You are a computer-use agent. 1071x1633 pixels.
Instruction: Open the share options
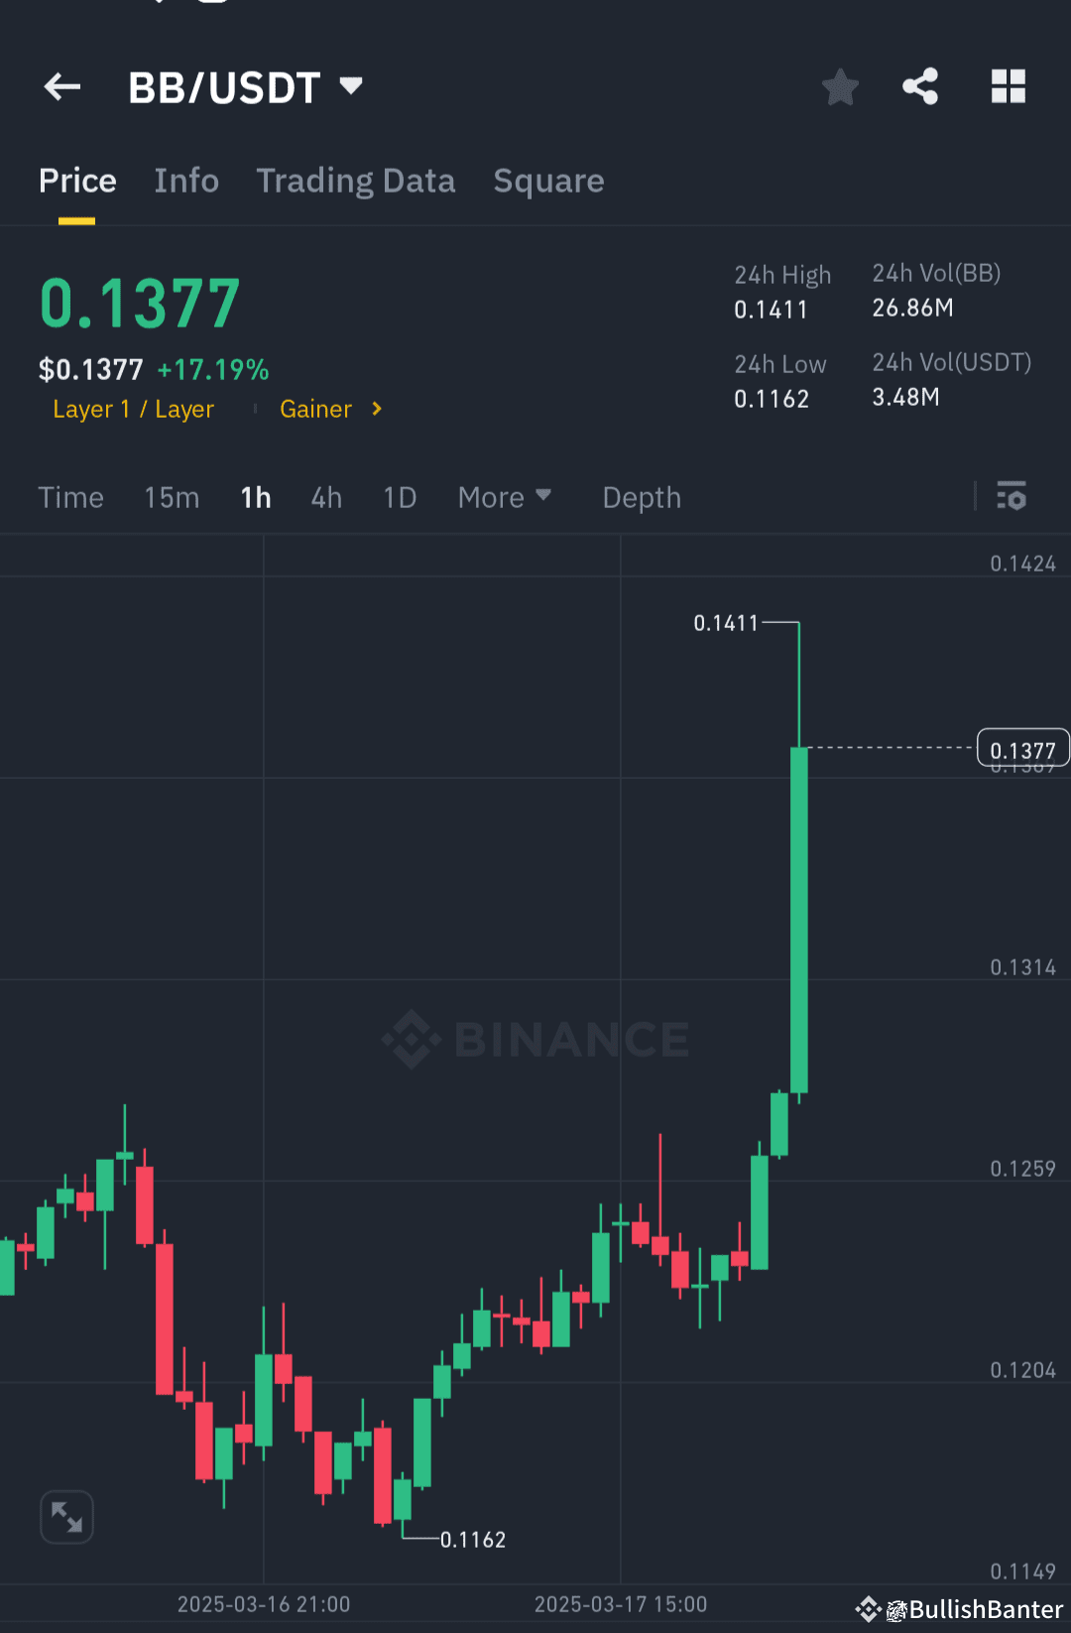coord(920,87)
